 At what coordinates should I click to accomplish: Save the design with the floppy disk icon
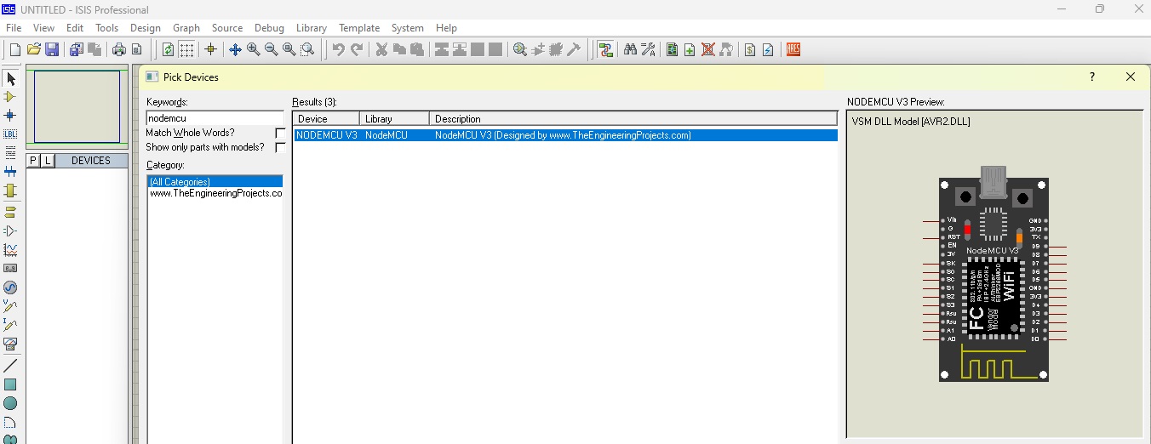[52, 49]
